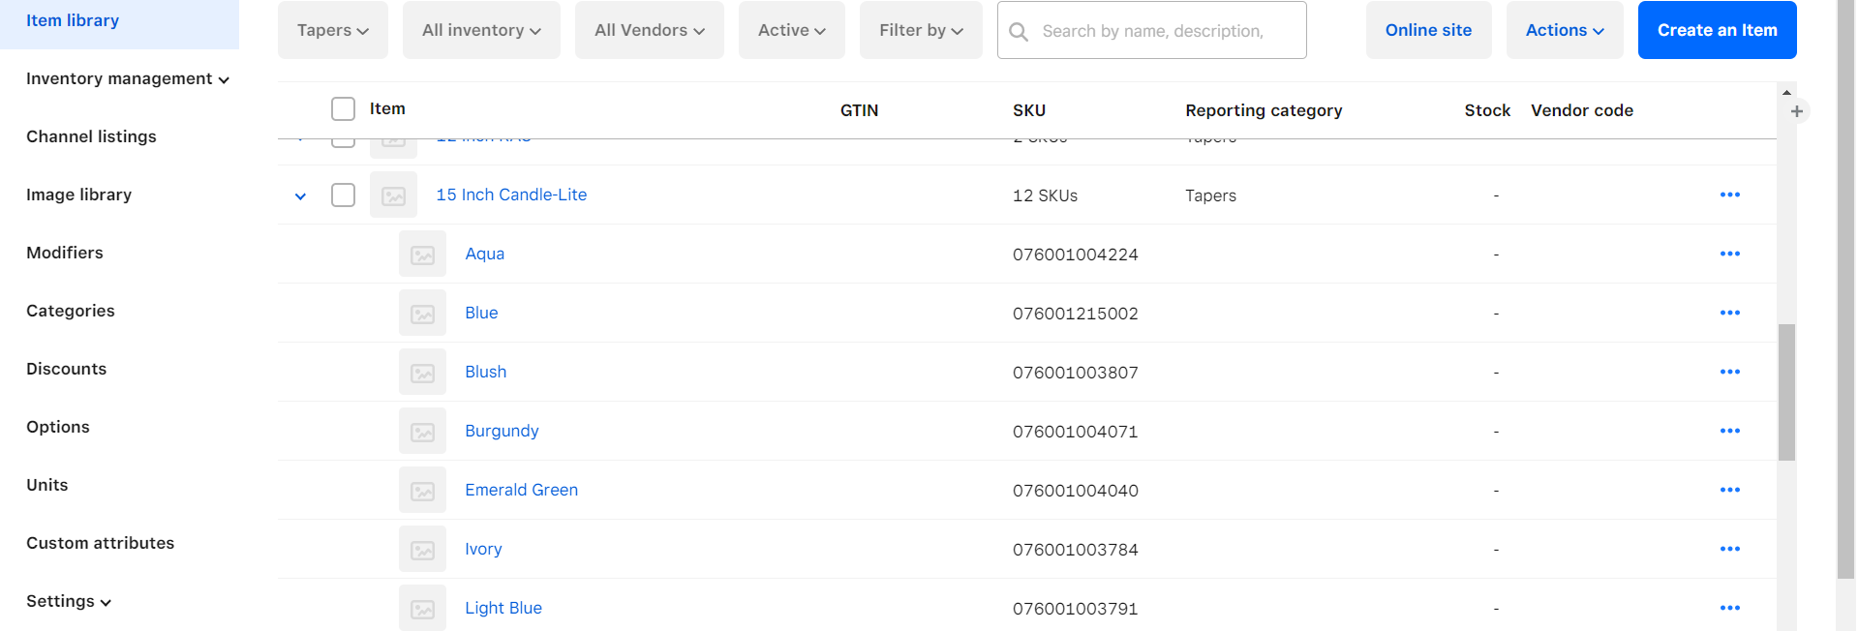The image size is (1859, 631).
Task: Open the Blush variation link
Action: pos(486,372)
